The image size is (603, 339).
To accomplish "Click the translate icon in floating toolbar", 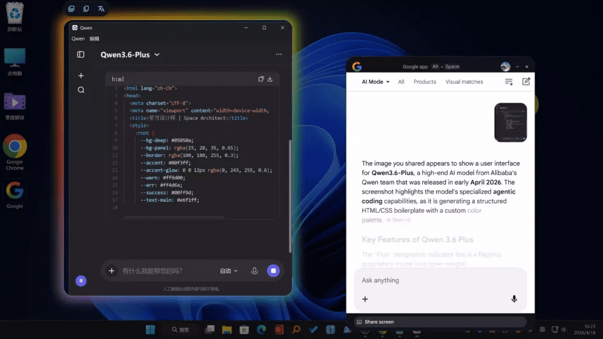I will click(x=101, y=9).
